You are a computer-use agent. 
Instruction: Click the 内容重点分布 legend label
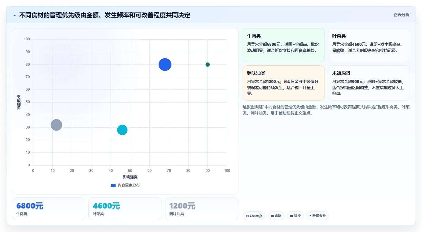click(129, 185)
